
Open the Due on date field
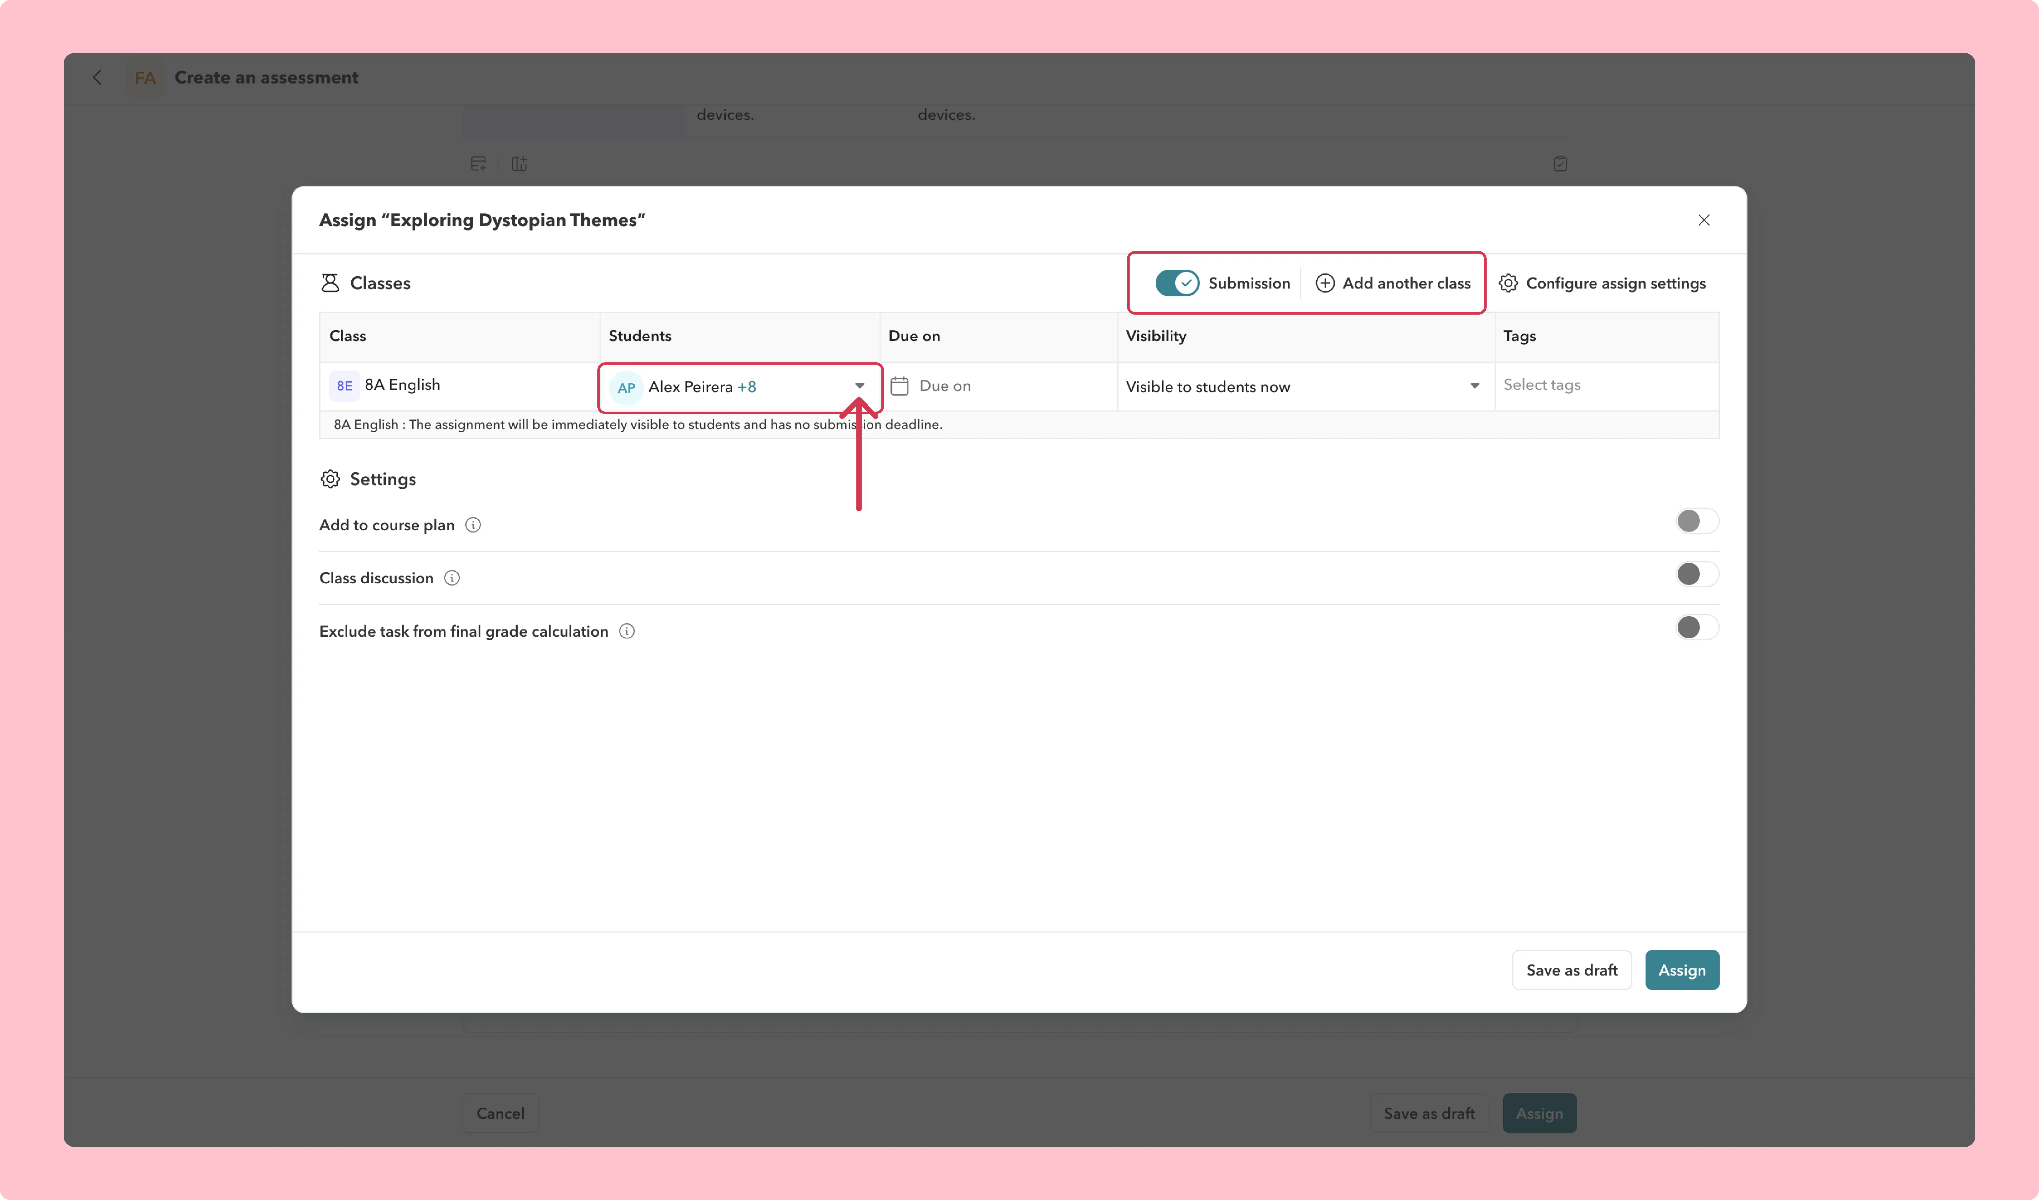pyautogui.click(x=999, y=386)
